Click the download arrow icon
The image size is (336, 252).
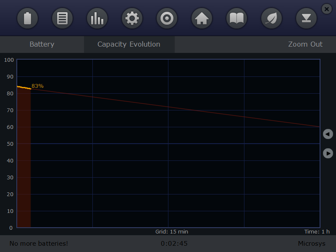point(307,18)
